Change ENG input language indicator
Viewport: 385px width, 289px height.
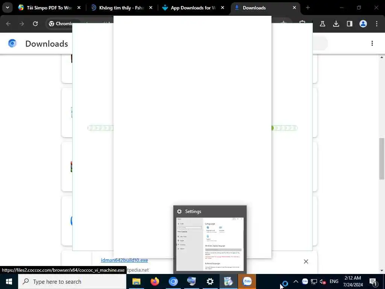tap(334, 281)
